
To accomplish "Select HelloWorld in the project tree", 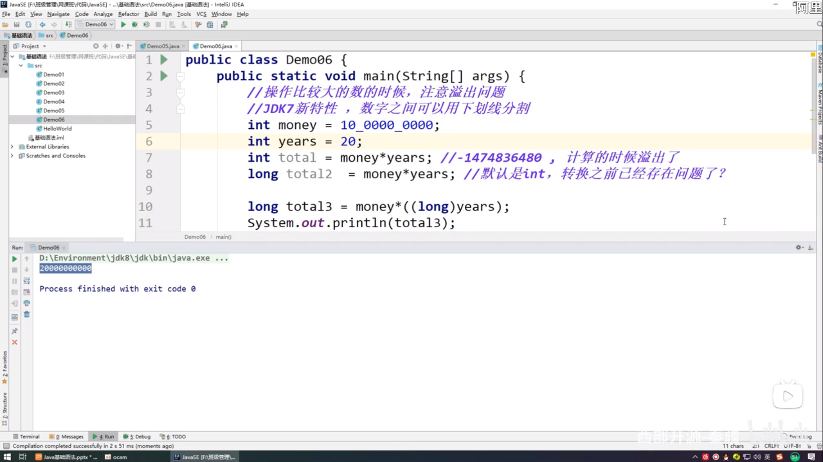I will pos(57,128).
